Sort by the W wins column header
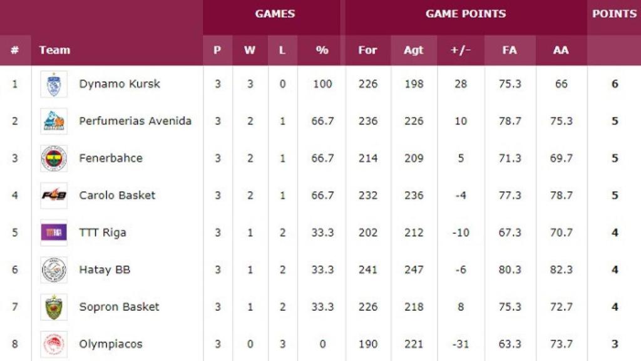Image resolution: width=641 pixels, height=361 pixels. click(250, 50)
